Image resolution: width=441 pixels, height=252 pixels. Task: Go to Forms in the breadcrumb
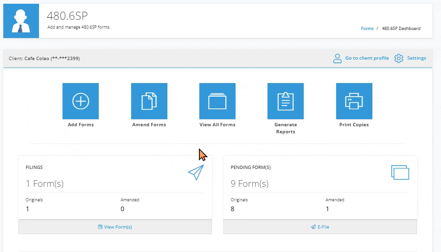[367, 29]
